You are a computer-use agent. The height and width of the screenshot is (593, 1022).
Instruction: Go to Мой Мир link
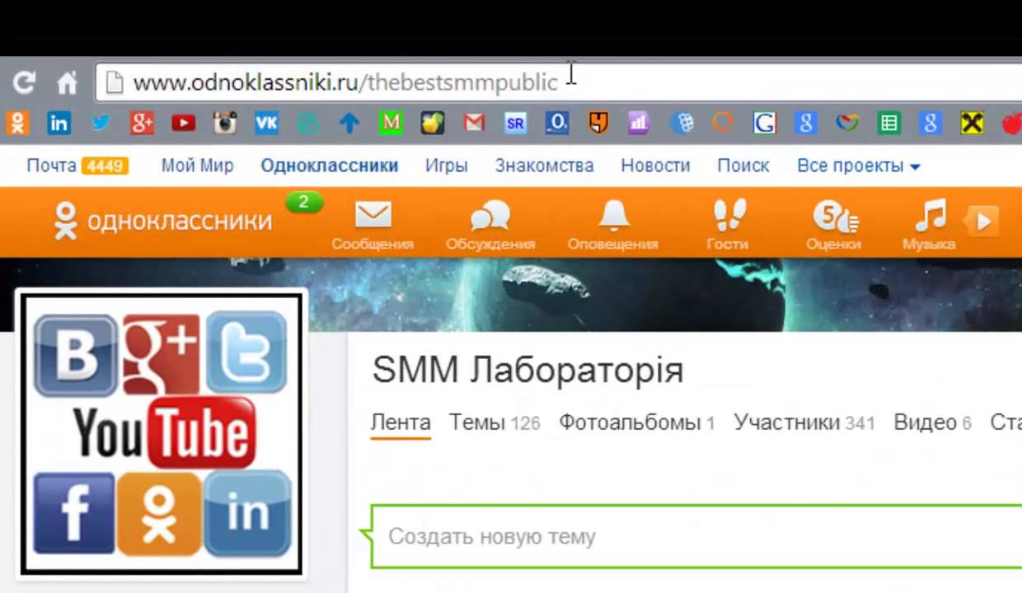coord(198,166)
